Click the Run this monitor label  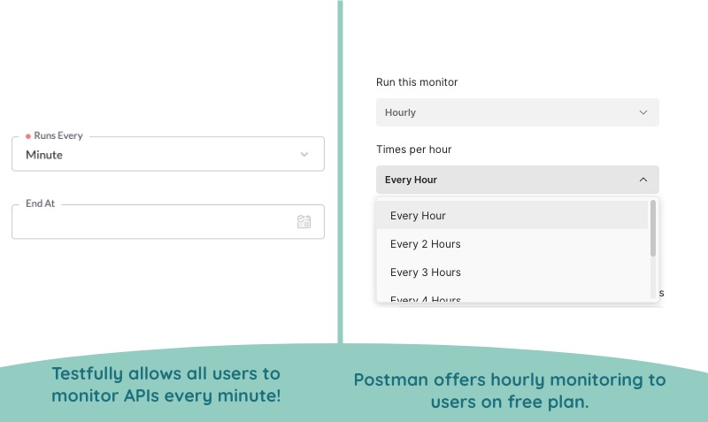coord(417,82)
